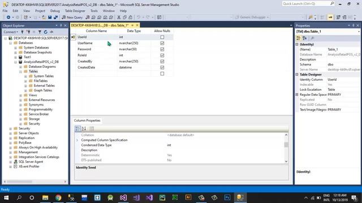Click the datetime data type cell
The height and width of the screenshot is (203, 362).
coord(134,68)
